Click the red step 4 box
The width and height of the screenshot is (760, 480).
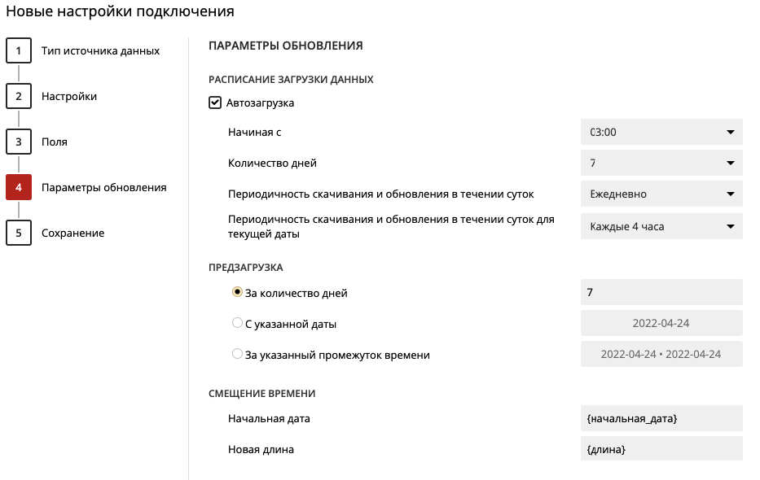coord(19,187)
